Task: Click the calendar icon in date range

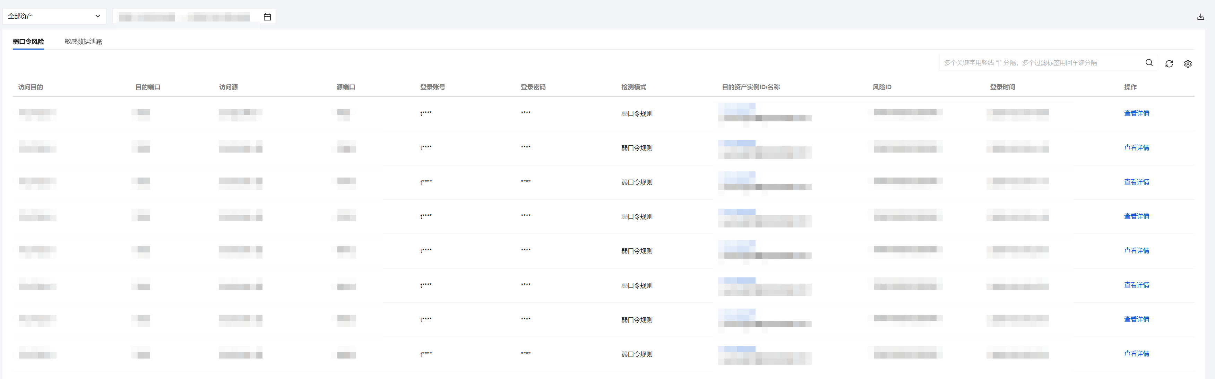Action: [x=267, y=17]
